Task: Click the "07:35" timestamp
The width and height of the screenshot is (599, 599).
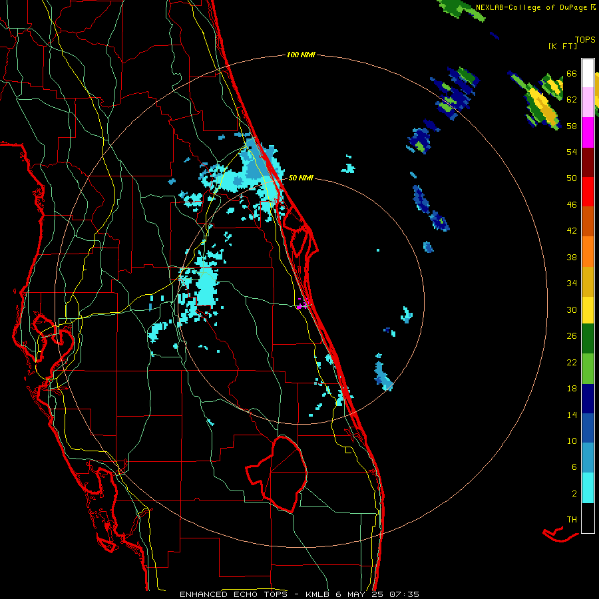Action: coord(404,594)
